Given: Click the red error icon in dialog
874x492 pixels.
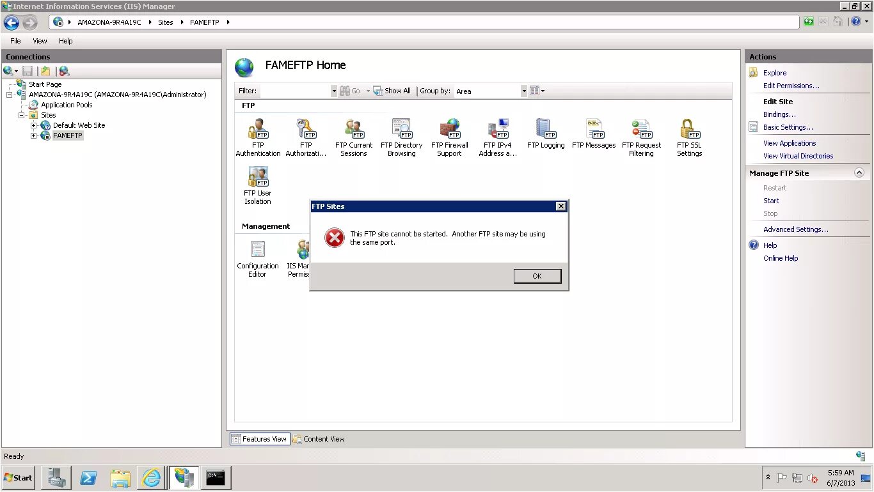Looking at the screenshot, I should (x=334, y=238).
